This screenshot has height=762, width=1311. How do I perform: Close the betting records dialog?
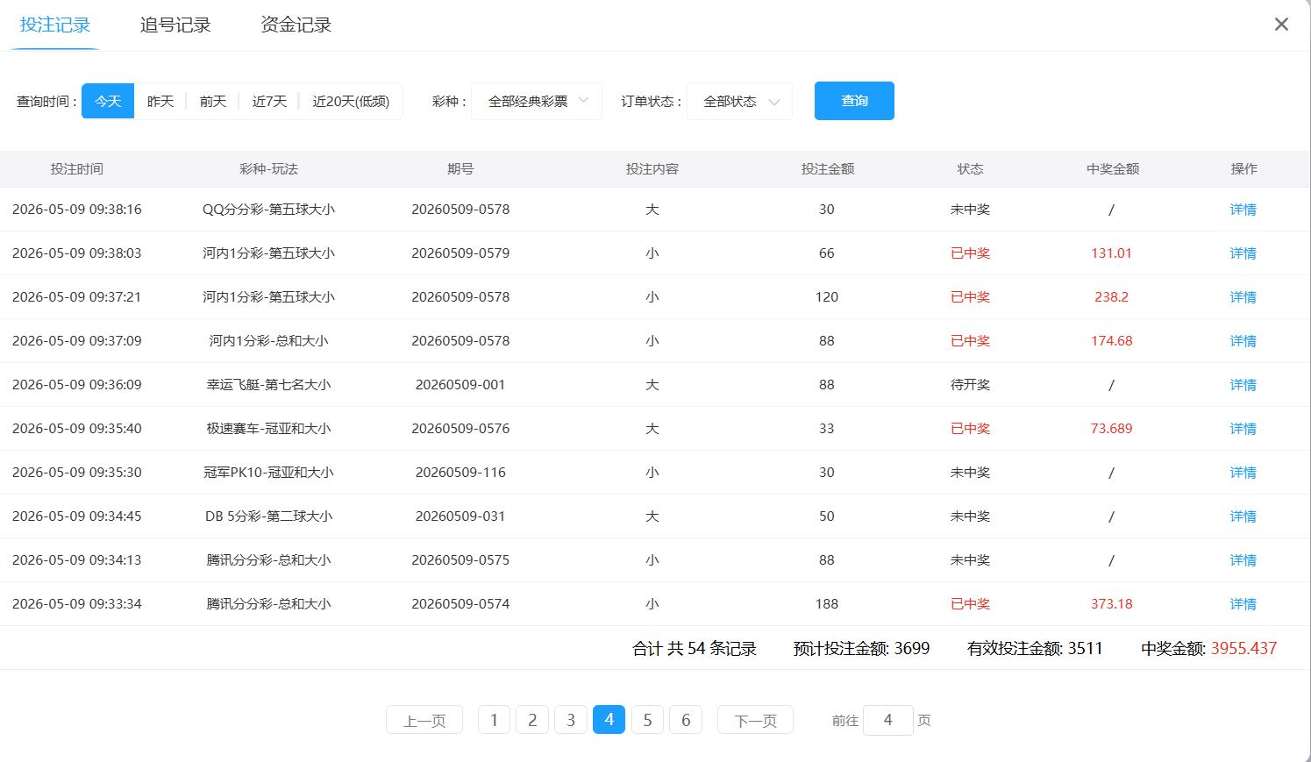[1281, 25]
